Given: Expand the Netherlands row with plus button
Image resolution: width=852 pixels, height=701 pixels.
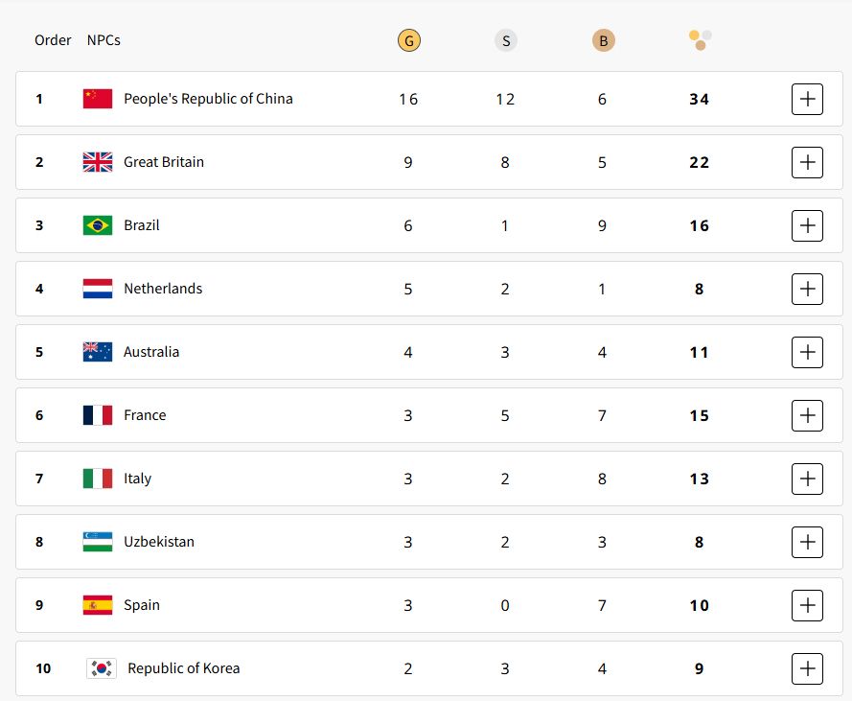Looking at the screenshot, I should tap(807, 289).
